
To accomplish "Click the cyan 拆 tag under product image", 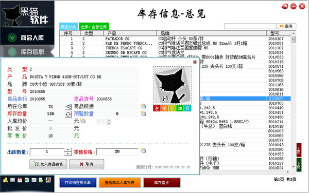I will click(x=187, y=108).
